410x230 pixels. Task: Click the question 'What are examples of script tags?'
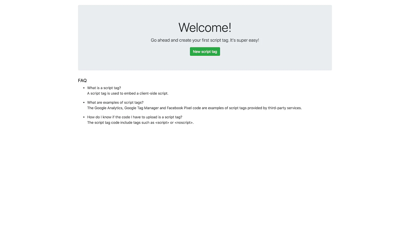115,102
